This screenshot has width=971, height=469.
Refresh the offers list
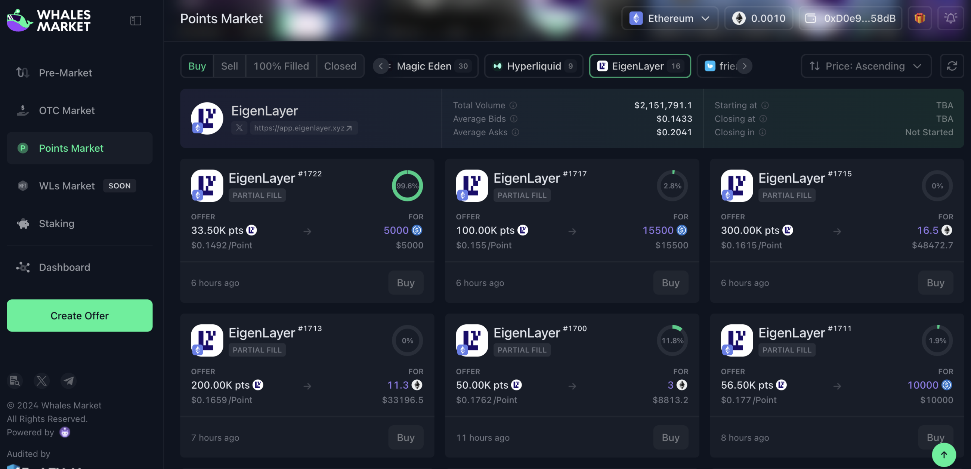click(952, 66)
